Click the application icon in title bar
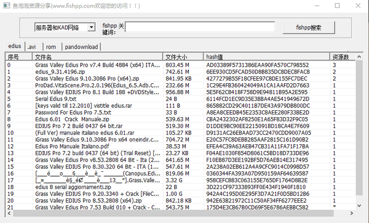The height and width of the screenshot is (223, 369). [7, 6]
